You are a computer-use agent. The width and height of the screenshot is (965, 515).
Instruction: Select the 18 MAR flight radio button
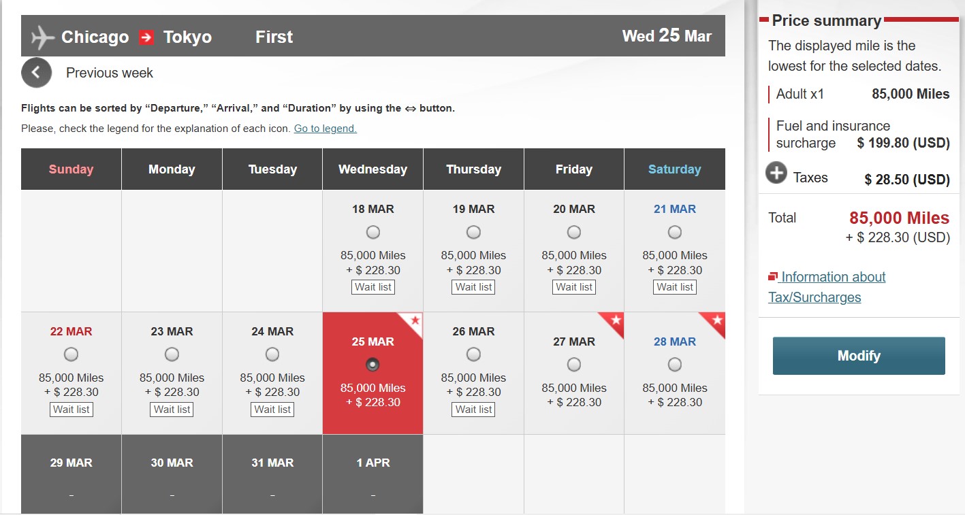(373, 231)
